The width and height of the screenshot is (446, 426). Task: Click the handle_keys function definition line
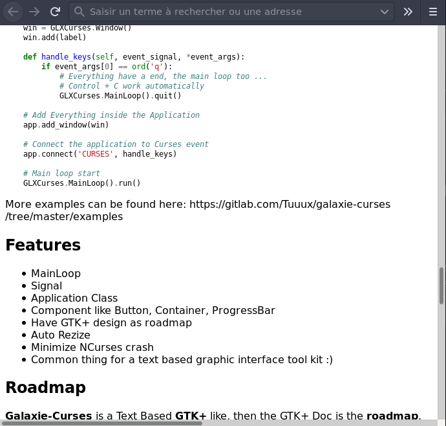(134, 57)
